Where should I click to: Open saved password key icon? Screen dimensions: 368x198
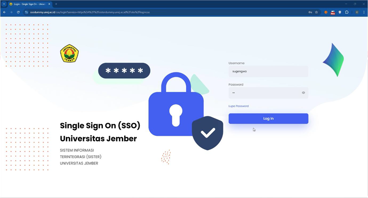point(310,12)
